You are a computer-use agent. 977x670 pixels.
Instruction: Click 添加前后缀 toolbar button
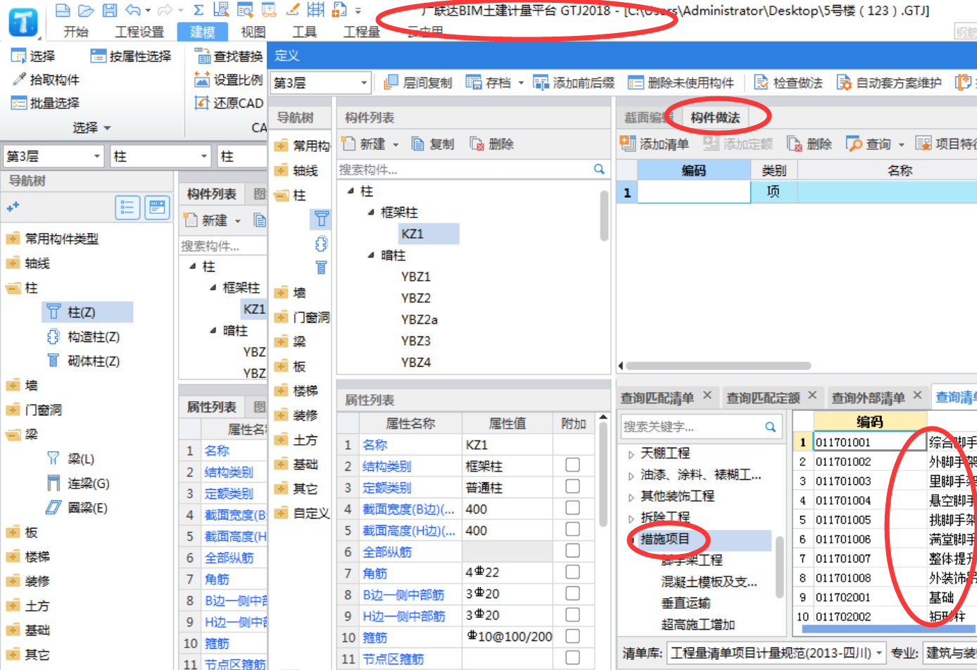click(x=574, y=82)
